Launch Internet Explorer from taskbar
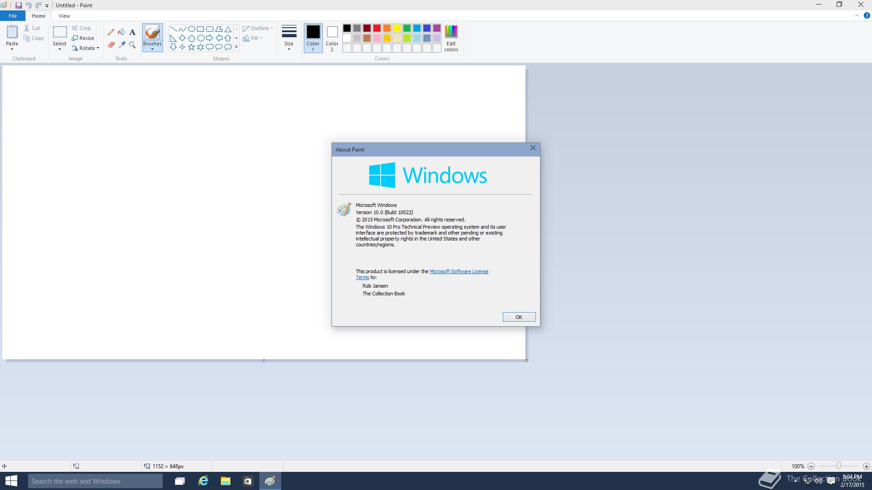This screenshot has width=872, height=490. coord(203,481)
